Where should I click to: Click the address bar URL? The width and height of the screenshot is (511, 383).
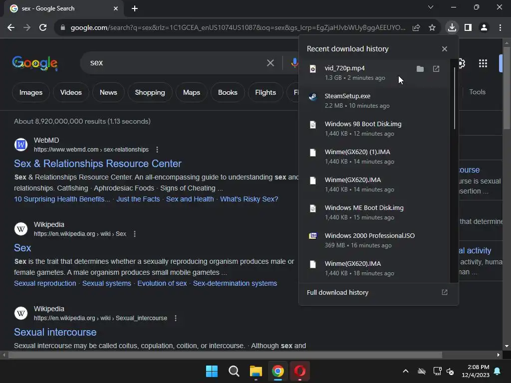click(x=238, y=28)
